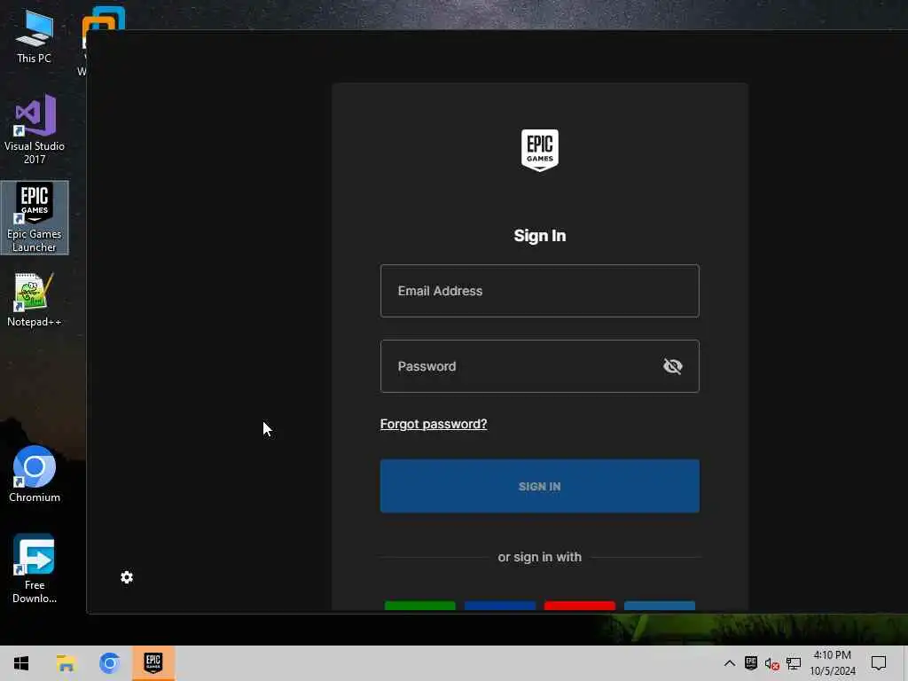Select the This PC desktop icon
Viewport: 908px width, 681px height.
pyautogui.click(x=35, y=37)
